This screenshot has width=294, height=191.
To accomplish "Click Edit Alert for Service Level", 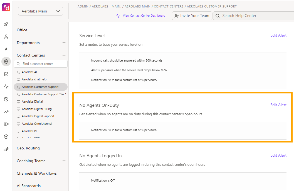I will click(x=278, y=35).
